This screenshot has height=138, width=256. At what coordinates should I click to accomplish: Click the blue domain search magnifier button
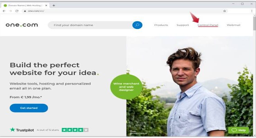click(137, 25)
